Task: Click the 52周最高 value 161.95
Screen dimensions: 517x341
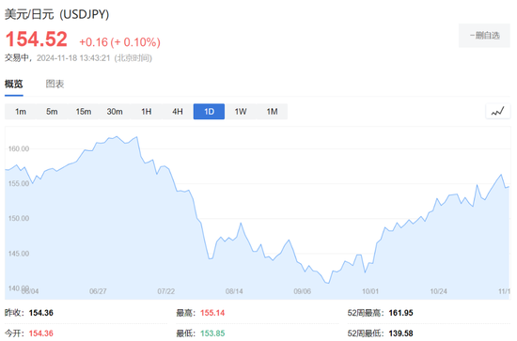Action: pyautogui.click(x=400, y=313)
